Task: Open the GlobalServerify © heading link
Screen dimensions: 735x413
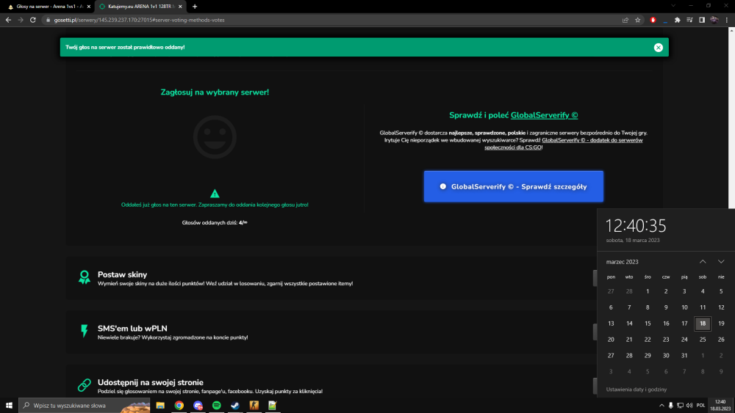Action: click(x=544, y=115)
